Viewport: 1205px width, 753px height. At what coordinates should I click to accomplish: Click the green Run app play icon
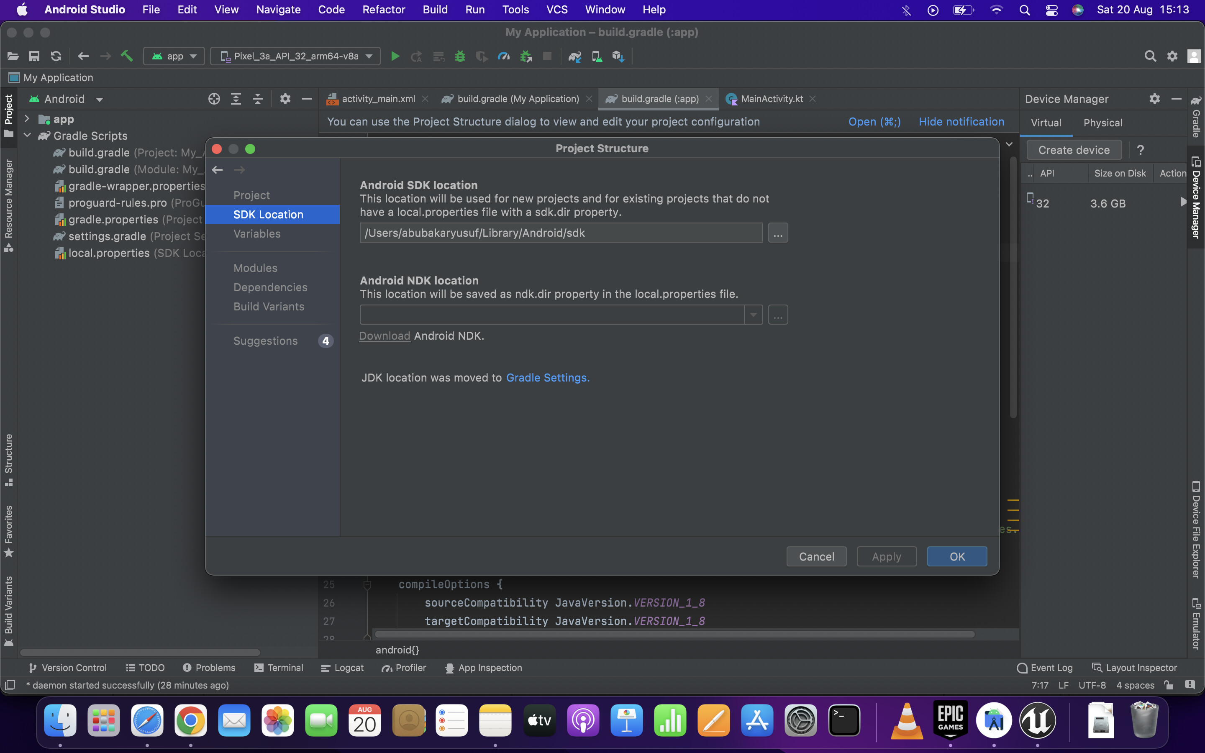(395, 56)
